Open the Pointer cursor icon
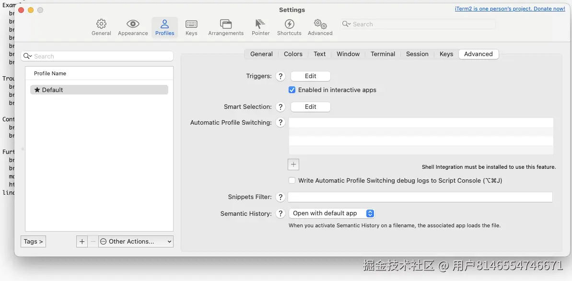This screenshot has height=281, width=572. click(x=260, y=24)
